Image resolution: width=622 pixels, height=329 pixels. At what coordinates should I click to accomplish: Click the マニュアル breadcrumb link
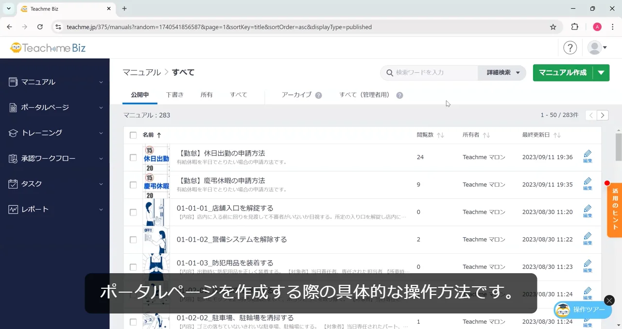tap(142, 72)
